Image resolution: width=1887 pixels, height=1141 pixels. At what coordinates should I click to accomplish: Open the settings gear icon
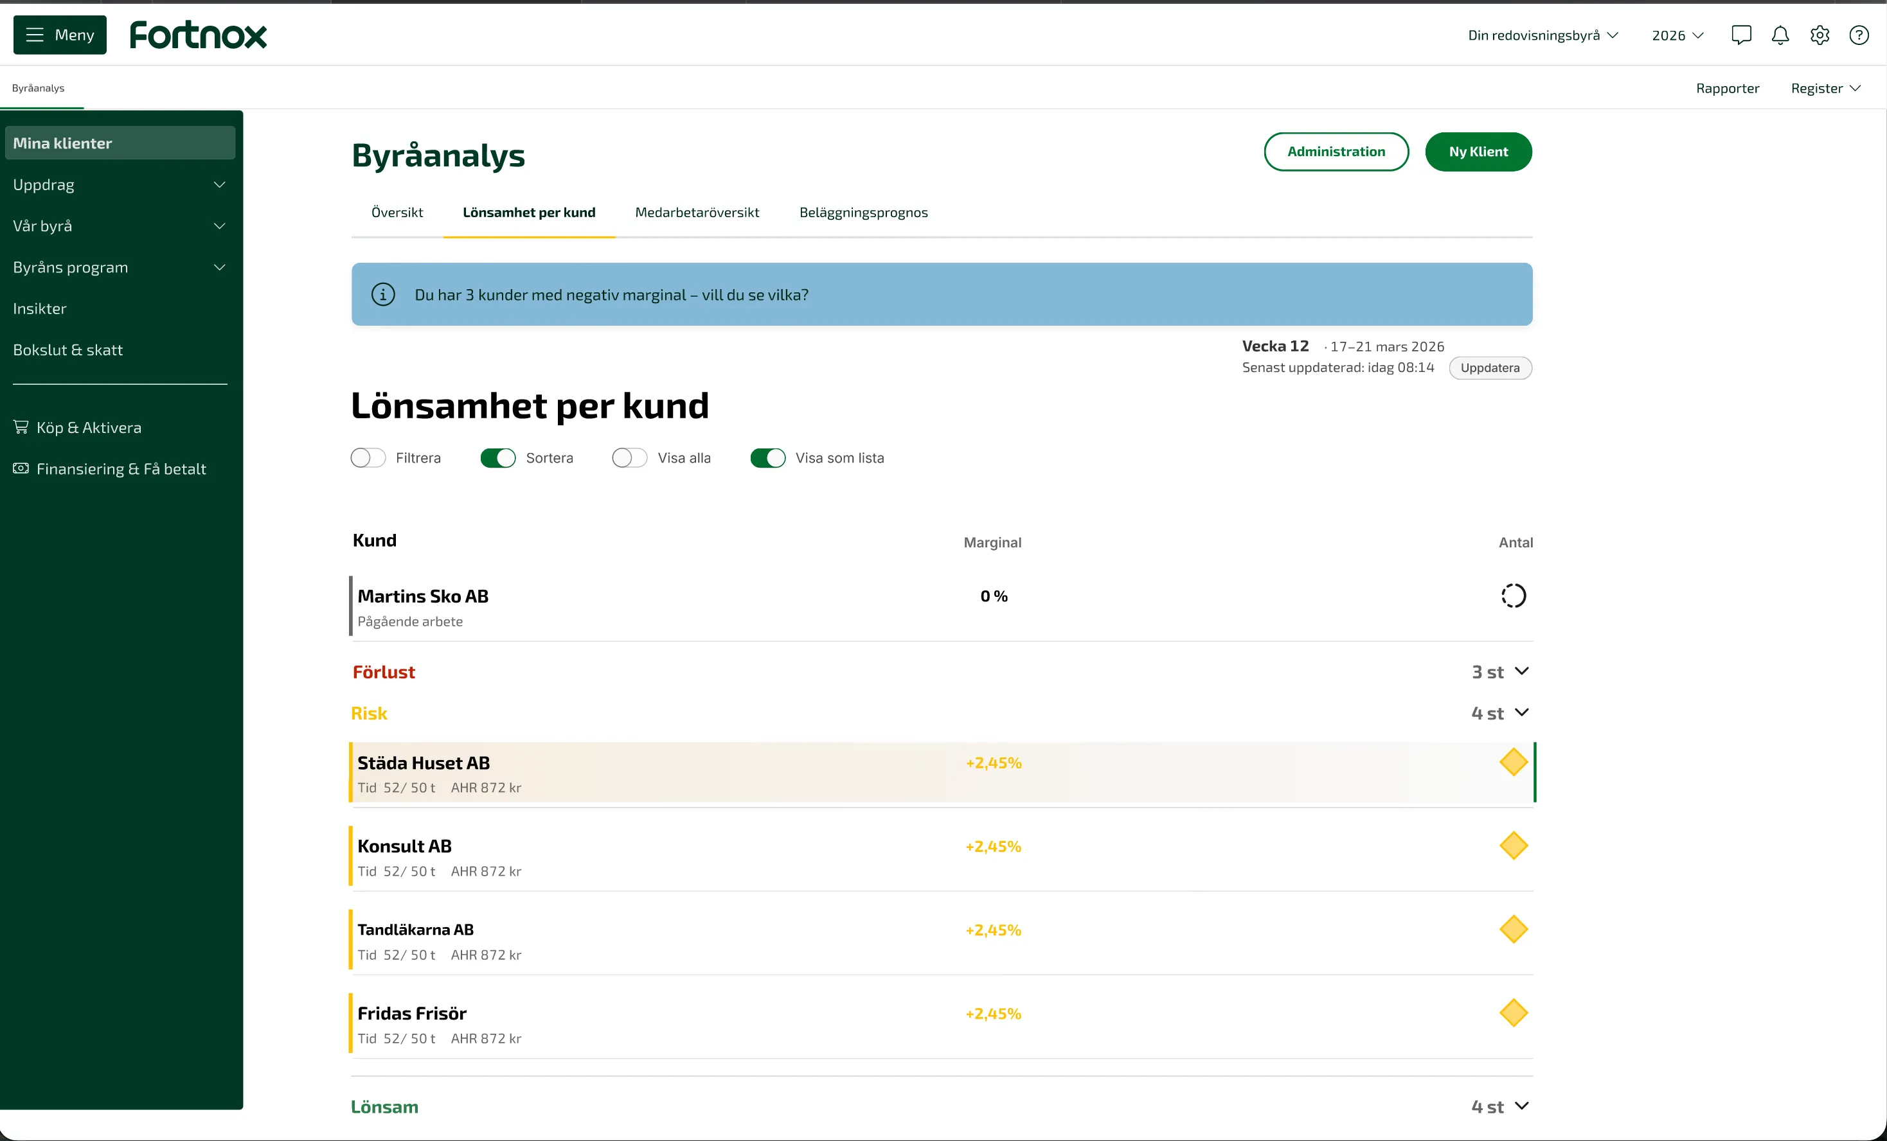tap(1820, 35)
